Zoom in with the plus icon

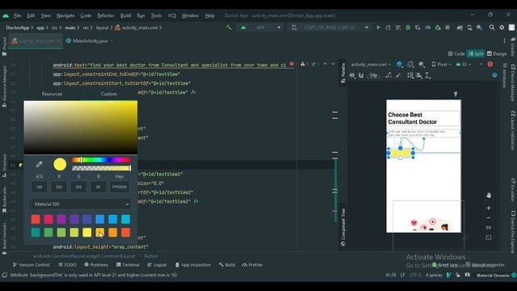(488, 209)
